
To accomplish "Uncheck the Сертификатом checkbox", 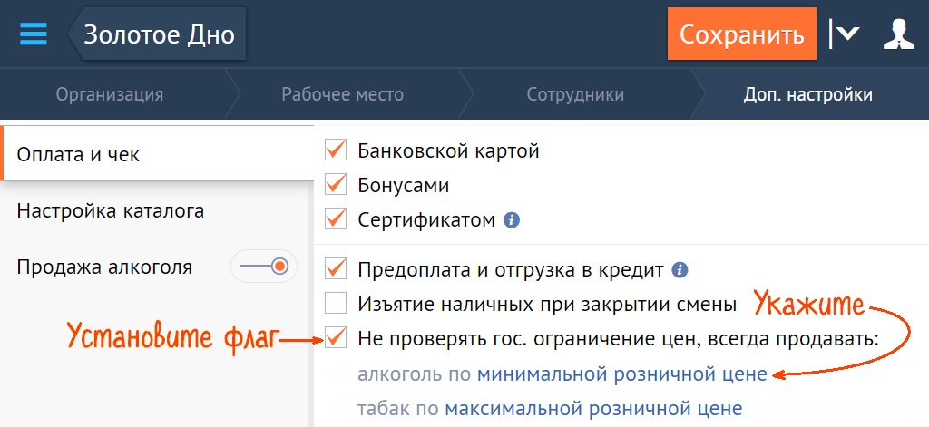I will (337, 219).
